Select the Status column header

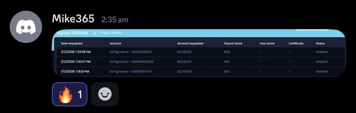tap(320, 43)
